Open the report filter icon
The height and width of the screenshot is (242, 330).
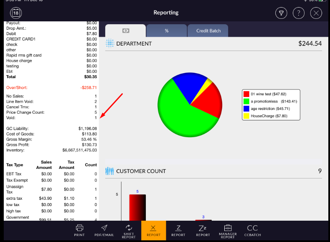coord(281,13)
